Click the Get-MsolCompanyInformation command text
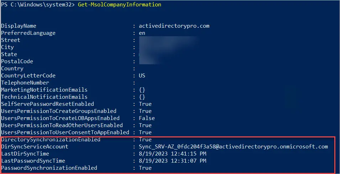The height and width of the screenshot is (174, 340). [x=120, y=5]
